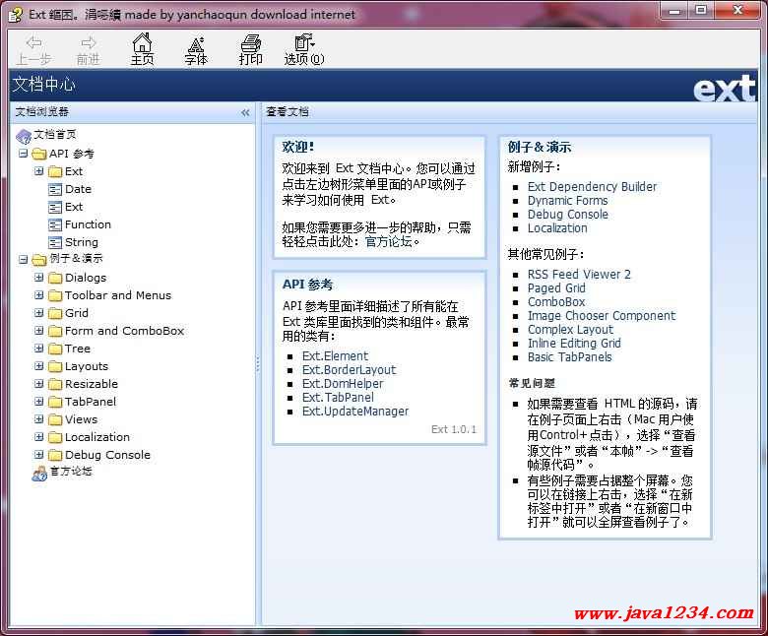Screen dimensions: 768x636
Task: Click the String class icon
Action: (55, 242)
